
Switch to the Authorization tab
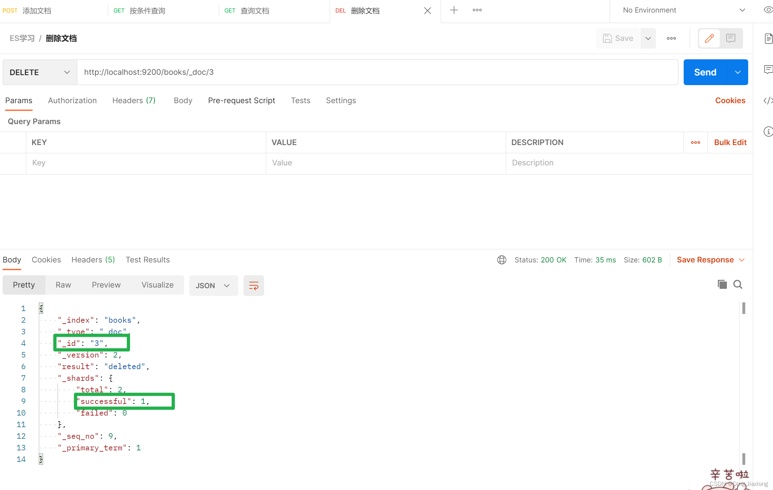pyautogui.click(x=72, y=100)
